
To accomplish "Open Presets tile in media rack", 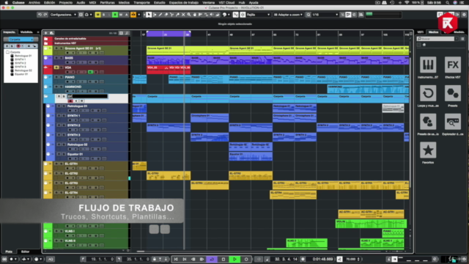I will 453,96.
